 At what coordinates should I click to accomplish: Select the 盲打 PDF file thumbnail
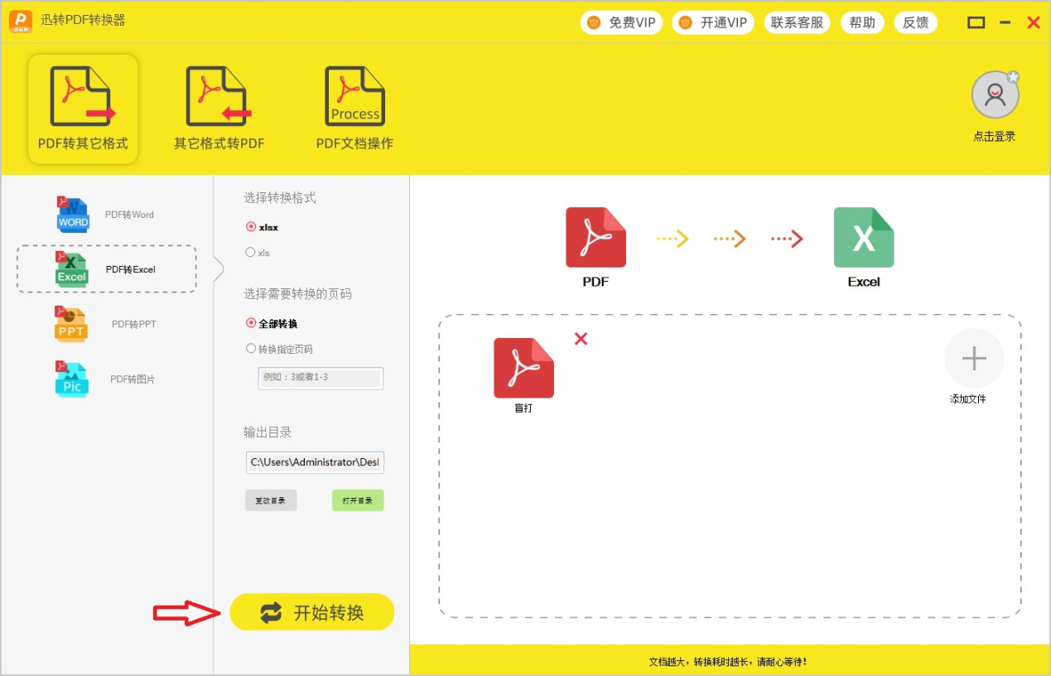coord(523,368)
